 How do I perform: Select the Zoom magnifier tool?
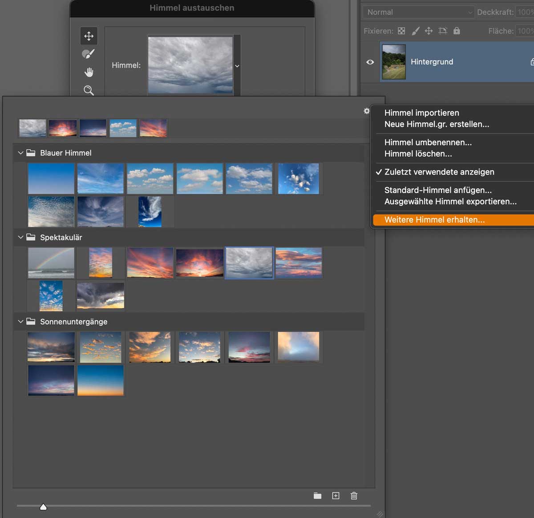click(x=89, y=90)
